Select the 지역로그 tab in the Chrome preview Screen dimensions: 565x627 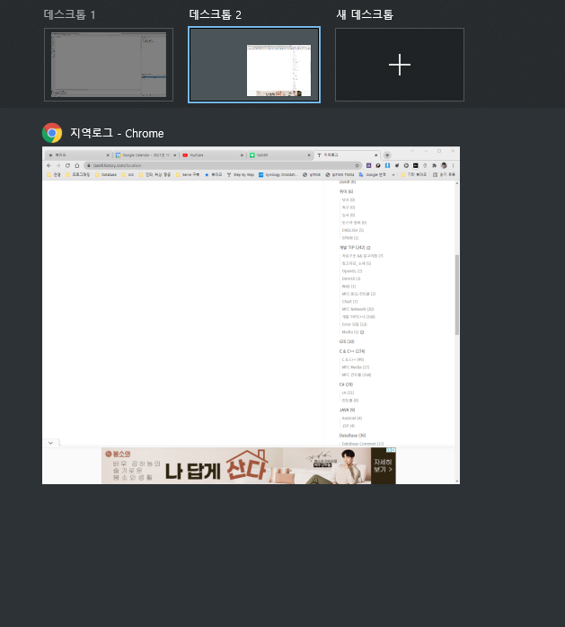tap(347, 155)
